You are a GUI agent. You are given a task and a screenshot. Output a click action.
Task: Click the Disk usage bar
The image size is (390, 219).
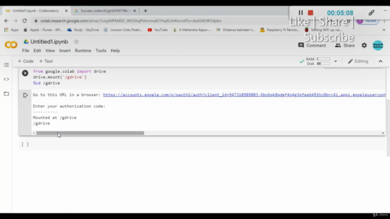324,63
